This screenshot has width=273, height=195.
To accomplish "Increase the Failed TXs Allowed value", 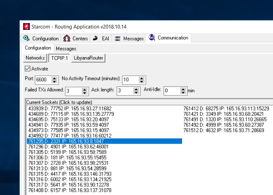I will tap(84, 89).
